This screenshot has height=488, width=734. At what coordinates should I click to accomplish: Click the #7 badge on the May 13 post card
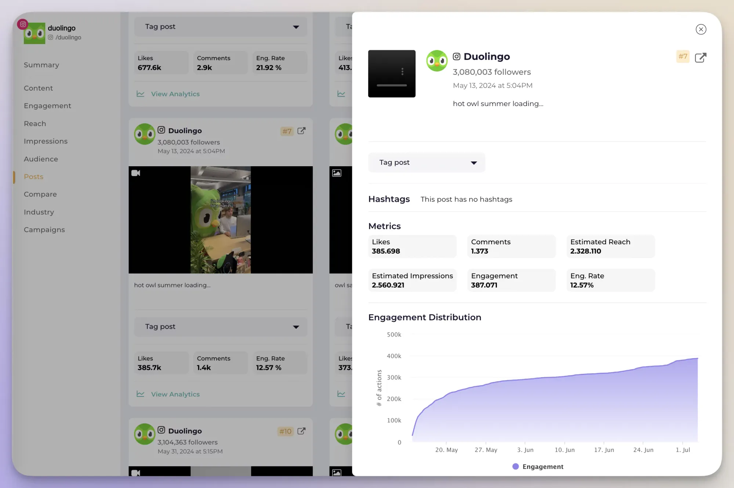tap(287, 131)
